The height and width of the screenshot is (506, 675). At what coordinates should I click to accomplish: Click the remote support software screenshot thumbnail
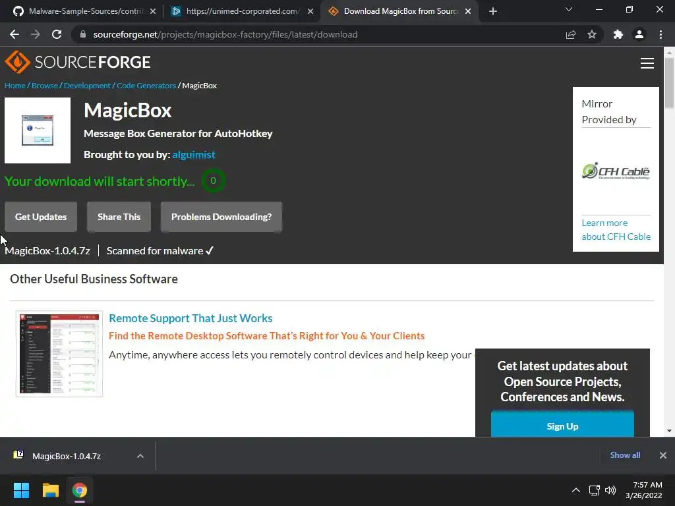[59, 354]
